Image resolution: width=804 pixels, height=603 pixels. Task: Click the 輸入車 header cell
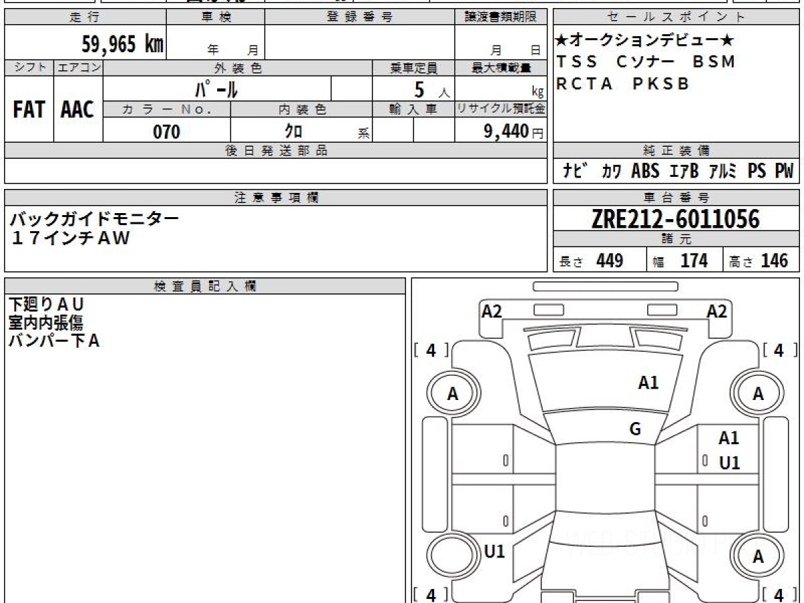click(x=413, y=109)
